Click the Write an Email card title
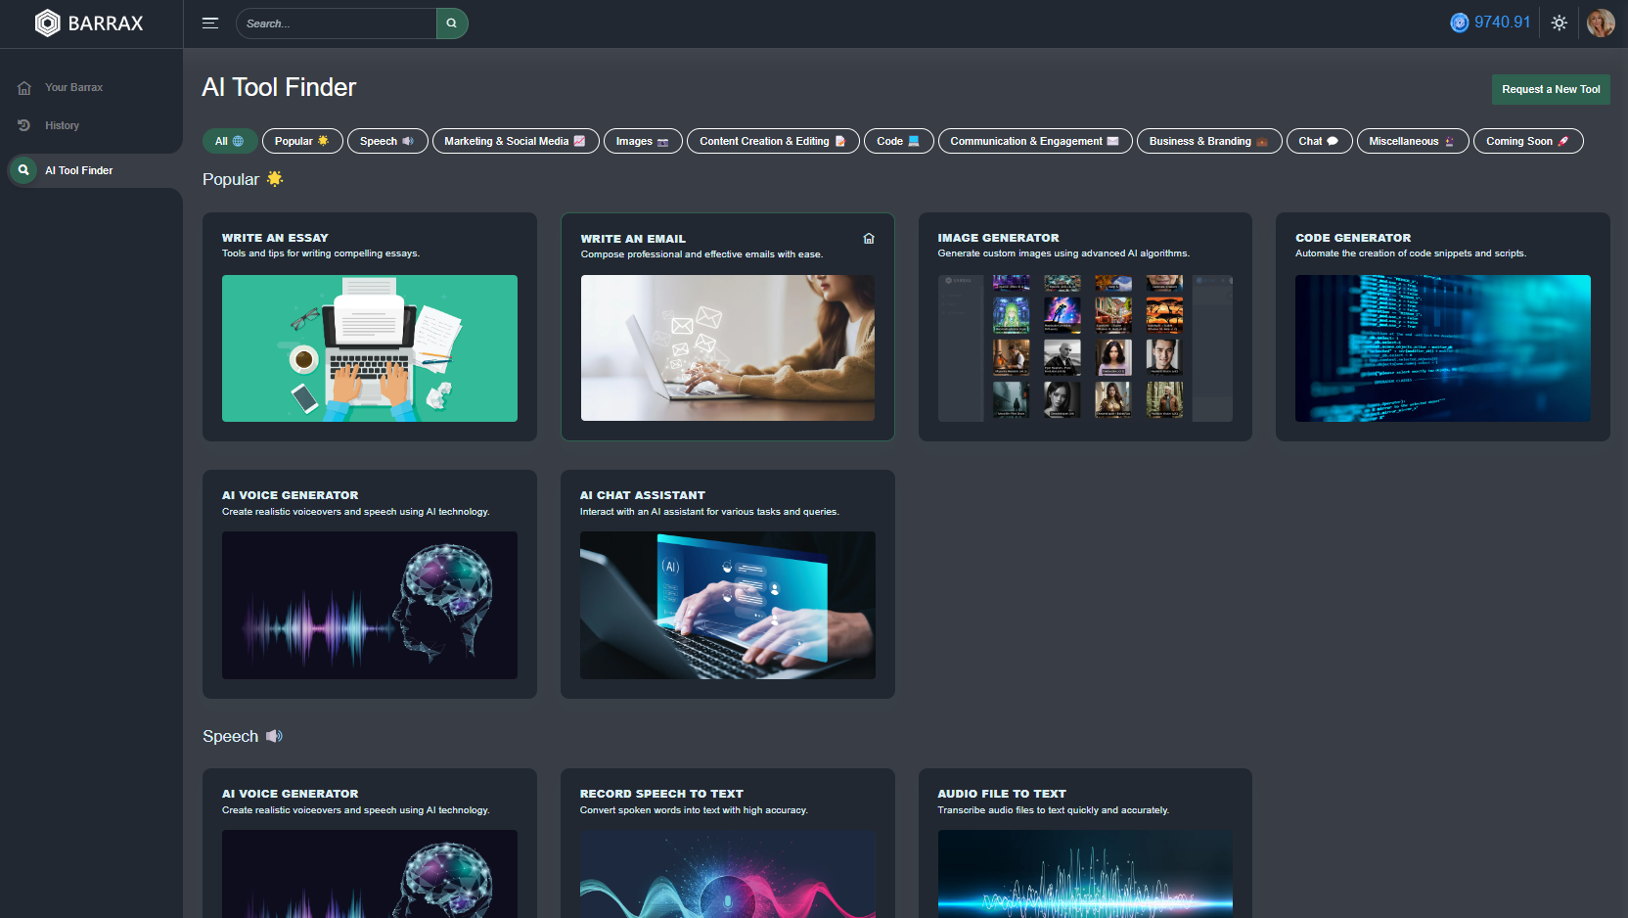Screen dimensions: 1628x918 tap(633, 239)
